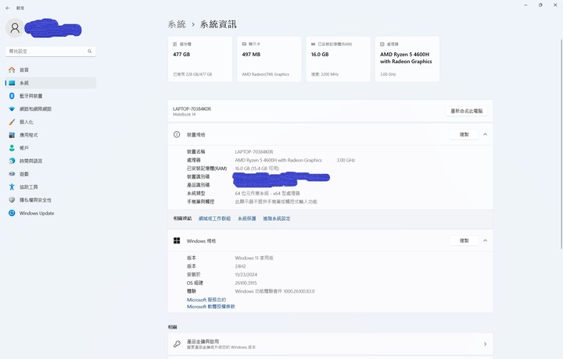Image resolution: width=563 pixels, height=359 pixels.
Task: Open the 已安裝記憶體 16.0 GB card
Action: tap(339, 59)
